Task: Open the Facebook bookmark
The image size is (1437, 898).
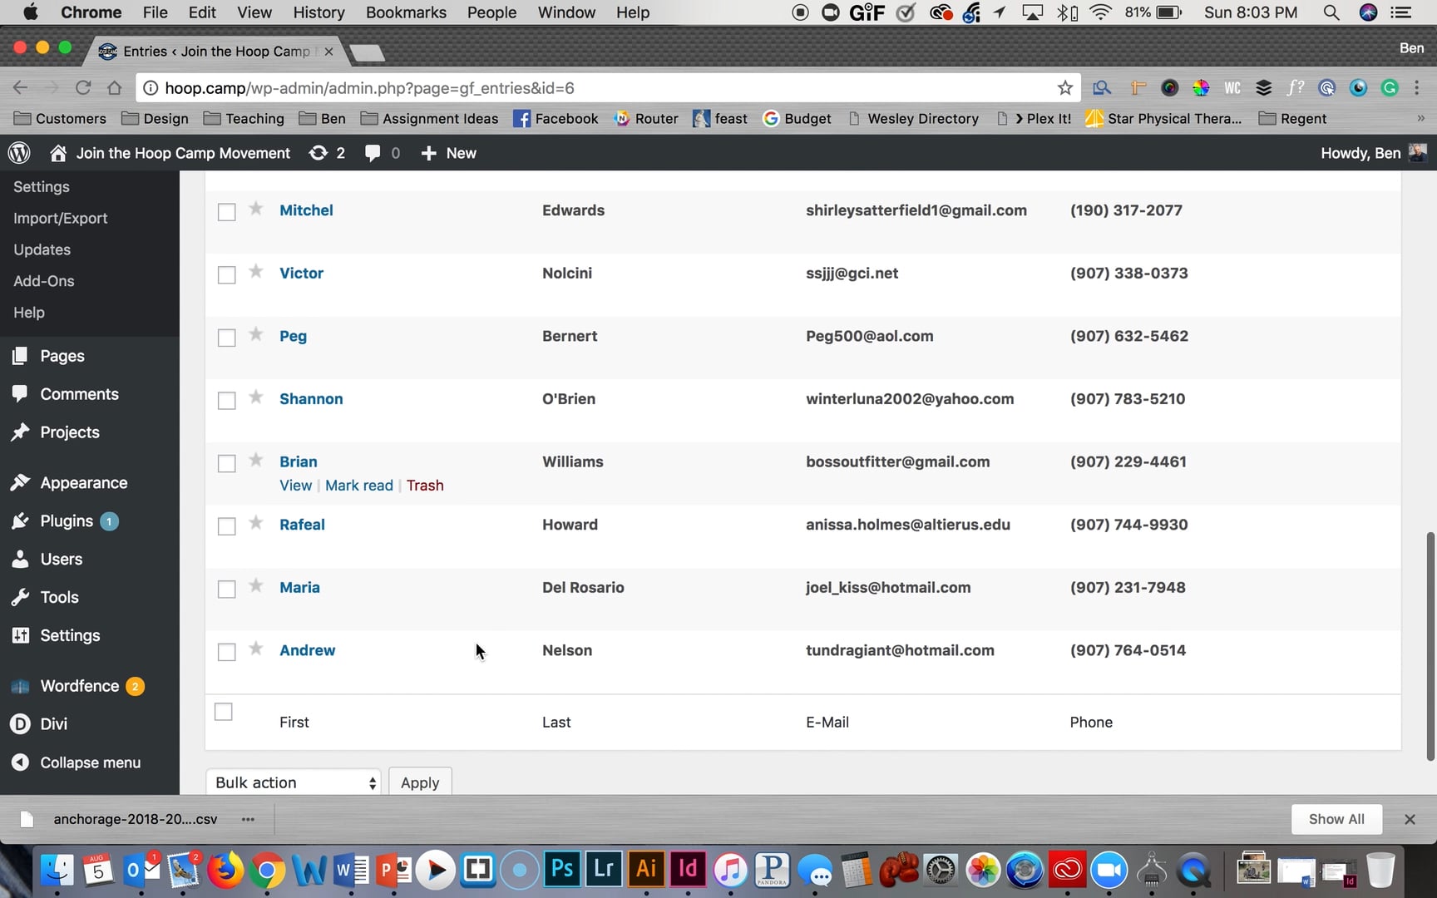Action: click(x=556, y=119)
